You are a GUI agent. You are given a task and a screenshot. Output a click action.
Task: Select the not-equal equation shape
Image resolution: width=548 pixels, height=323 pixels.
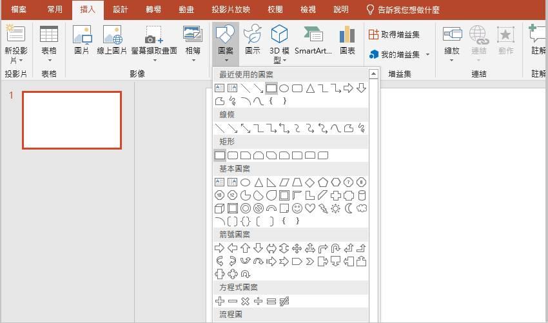284,301
